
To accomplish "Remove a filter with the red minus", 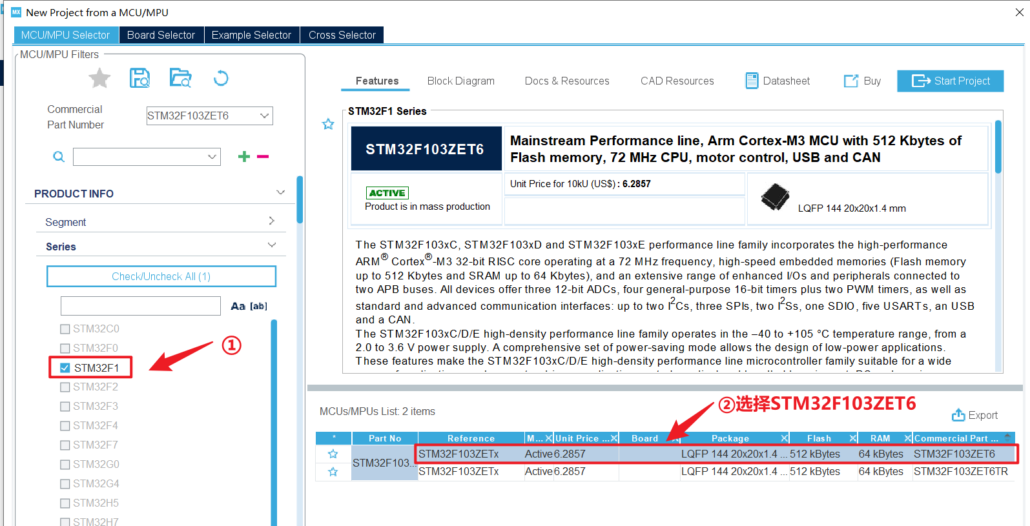I will tap(263, 156).
